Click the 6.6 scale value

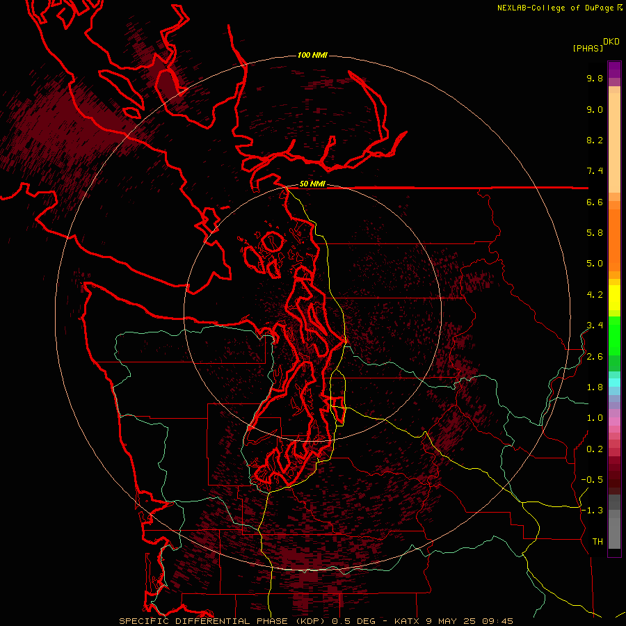(595, 202)
